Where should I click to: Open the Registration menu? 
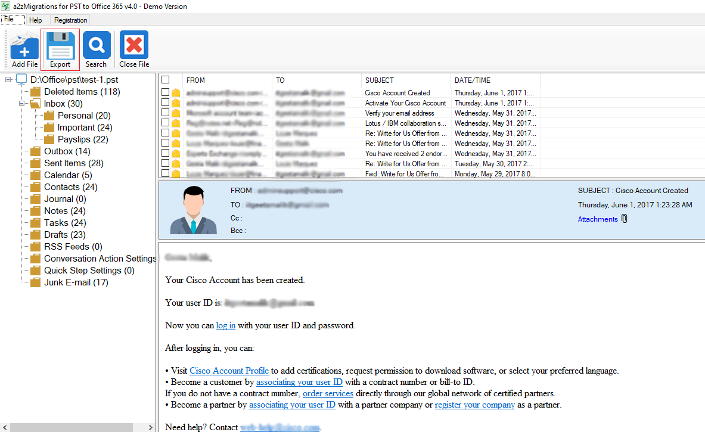pyautogui.click(x=70, y=20)
